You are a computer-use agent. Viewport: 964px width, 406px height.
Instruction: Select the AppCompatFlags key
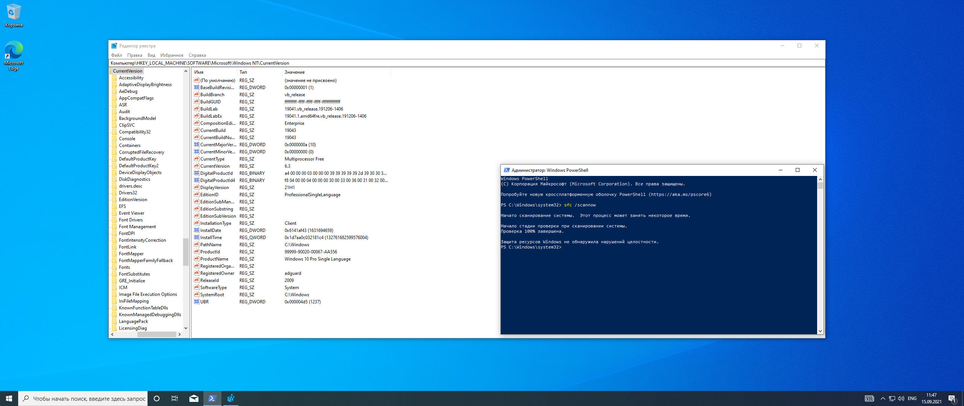tap(136, 98)
